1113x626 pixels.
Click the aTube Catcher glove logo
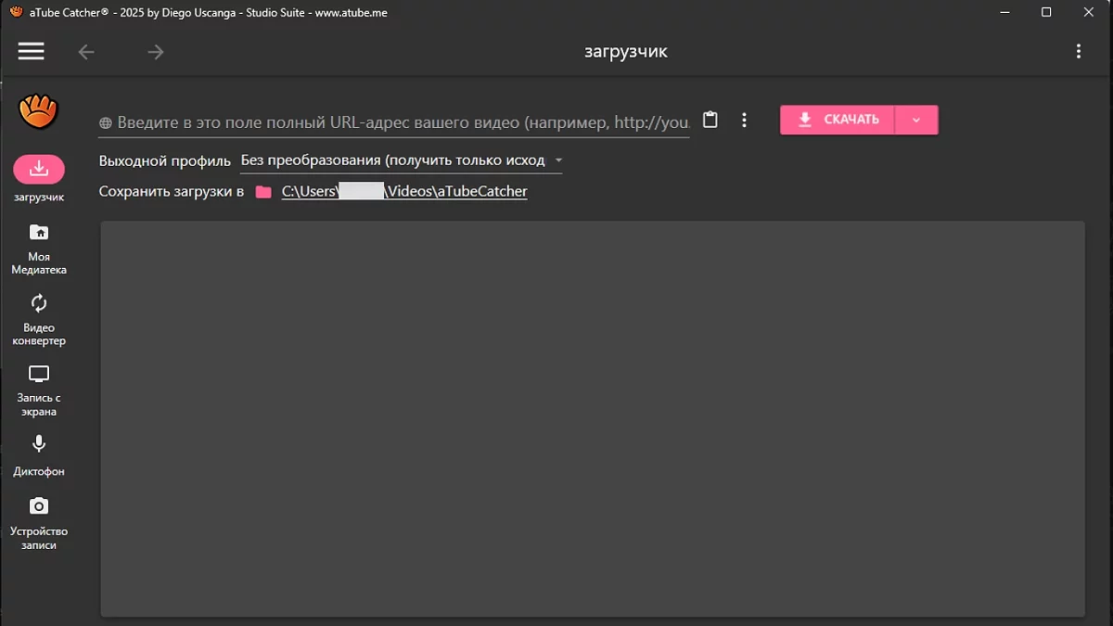(x=38, y=112)
